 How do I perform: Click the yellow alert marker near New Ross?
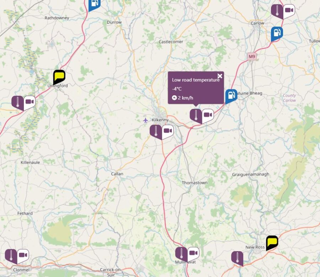click(x=272, y=243)
